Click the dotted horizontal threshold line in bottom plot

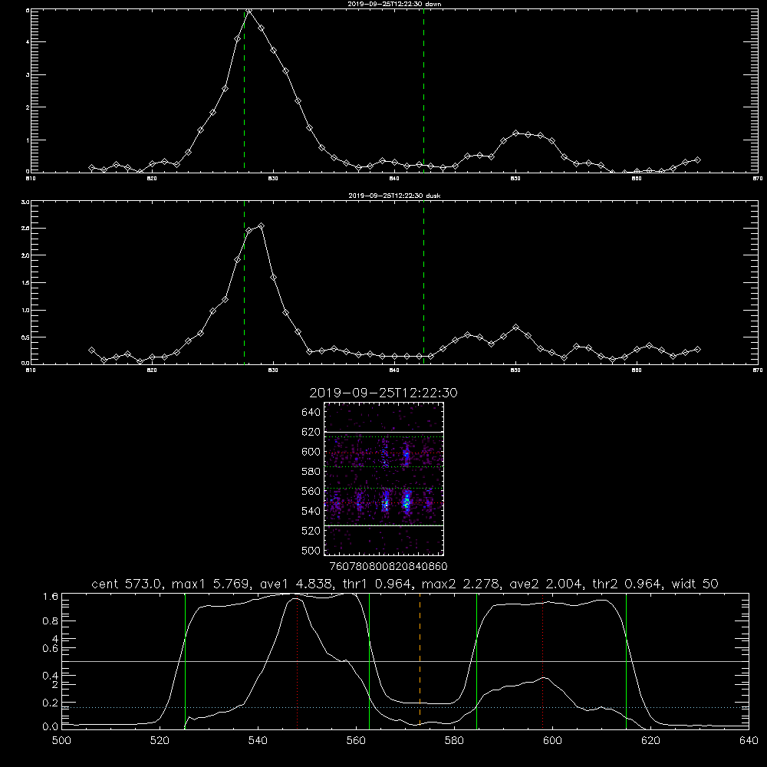point(405,707)
